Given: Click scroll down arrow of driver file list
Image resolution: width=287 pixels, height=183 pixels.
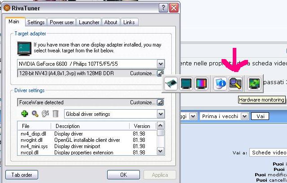Looking at the screenshot, I should [x=161, y=151].
